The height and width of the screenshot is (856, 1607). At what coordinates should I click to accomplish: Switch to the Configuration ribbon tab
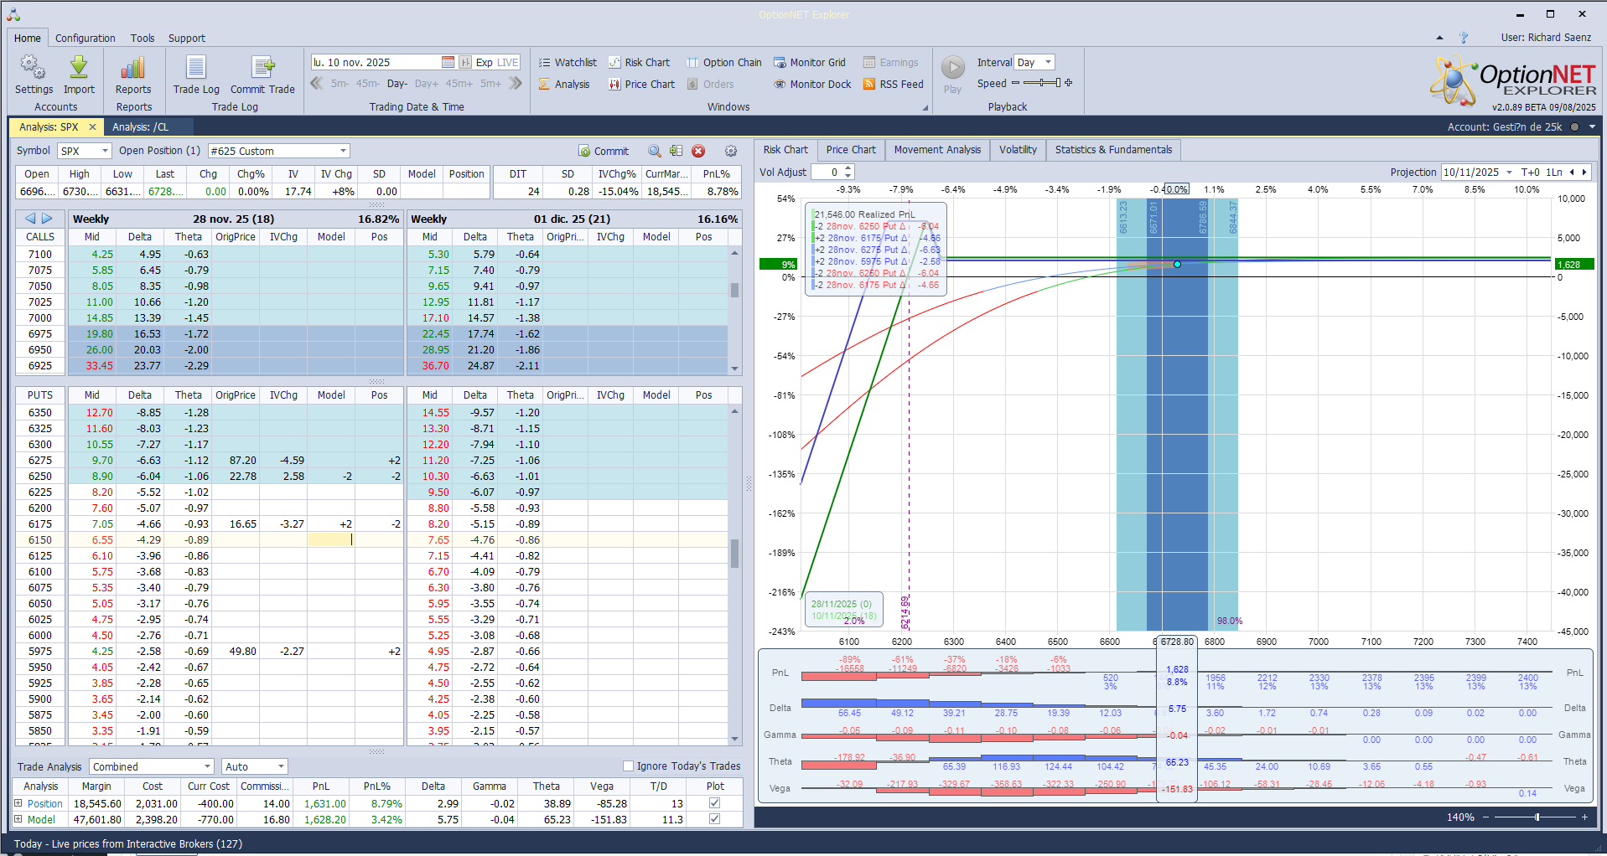86,38
